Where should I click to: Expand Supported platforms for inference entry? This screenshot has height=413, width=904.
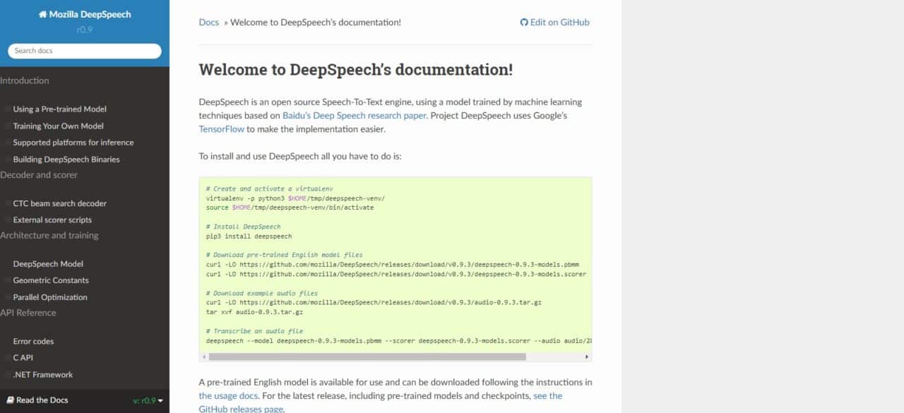point(8,143)
